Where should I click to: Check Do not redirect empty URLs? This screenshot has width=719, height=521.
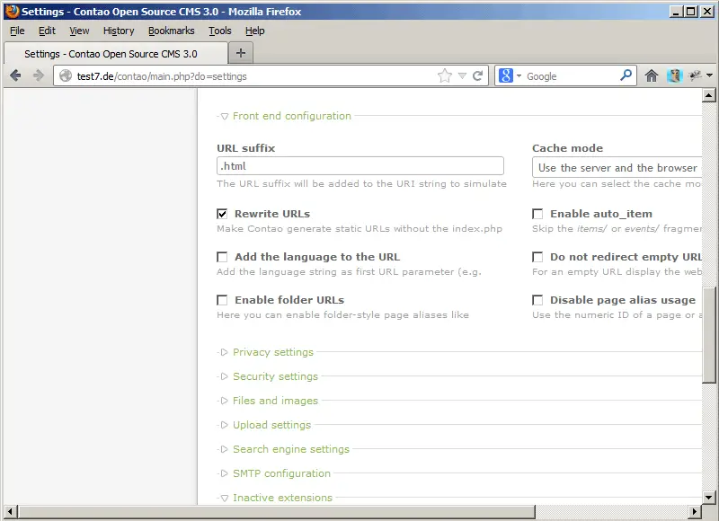point(537,257)
